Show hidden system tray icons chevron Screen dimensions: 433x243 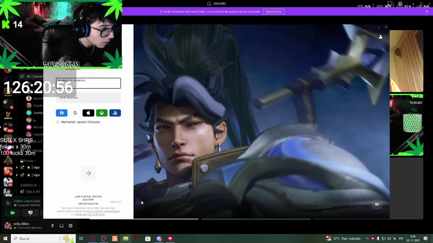367,239
